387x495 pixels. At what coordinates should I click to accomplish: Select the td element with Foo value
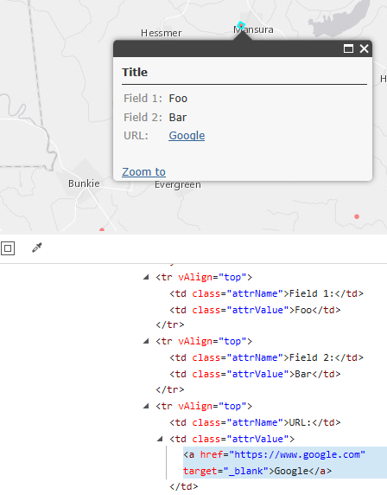[x=255, y=310]
